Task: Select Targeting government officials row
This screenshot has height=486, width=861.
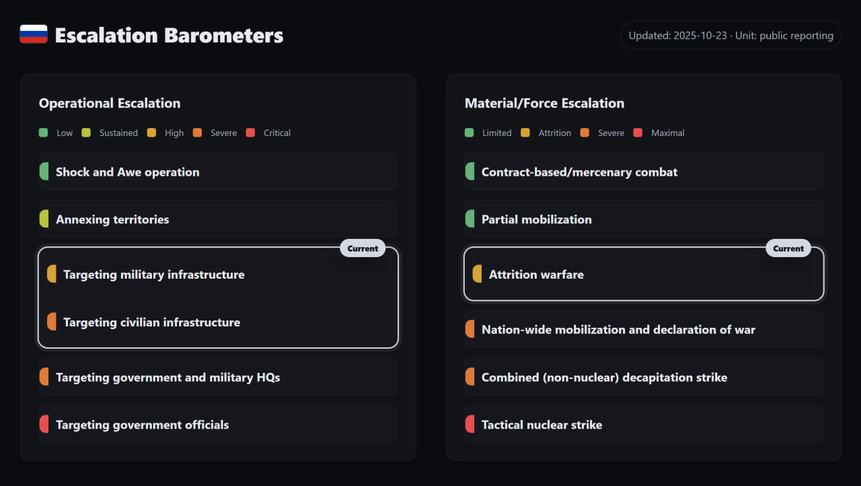Action: click(218, 425)
